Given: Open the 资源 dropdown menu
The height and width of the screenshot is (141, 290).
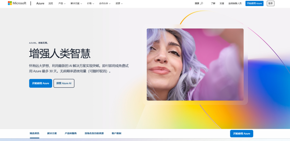Looking at the screenshot, I should 119,3.
